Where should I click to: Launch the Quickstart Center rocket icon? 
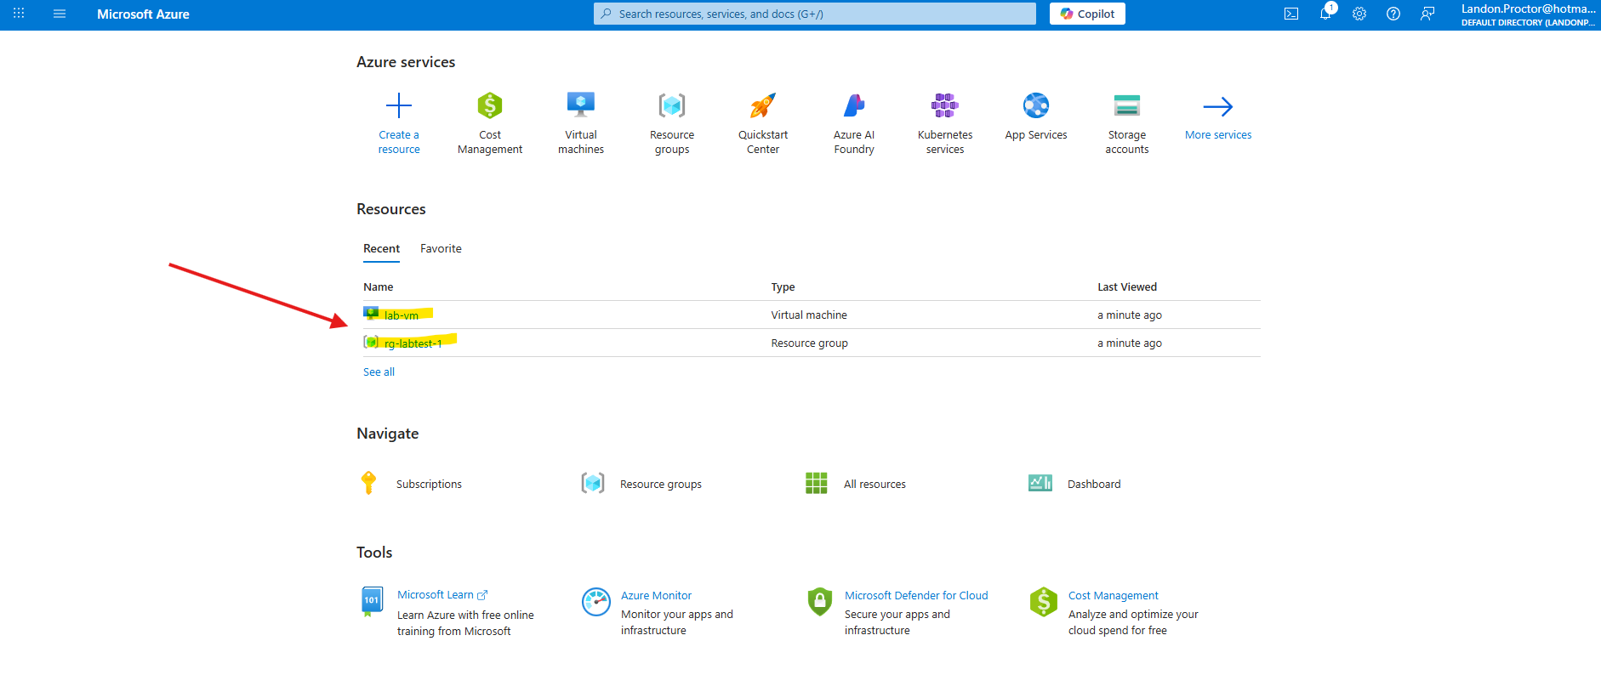point(763,106)
